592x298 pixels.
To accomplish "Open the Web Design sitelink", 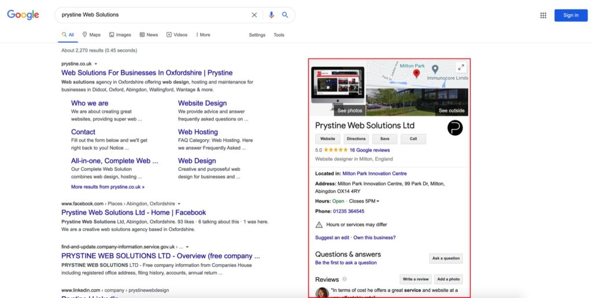I will [x=197, y=161].
